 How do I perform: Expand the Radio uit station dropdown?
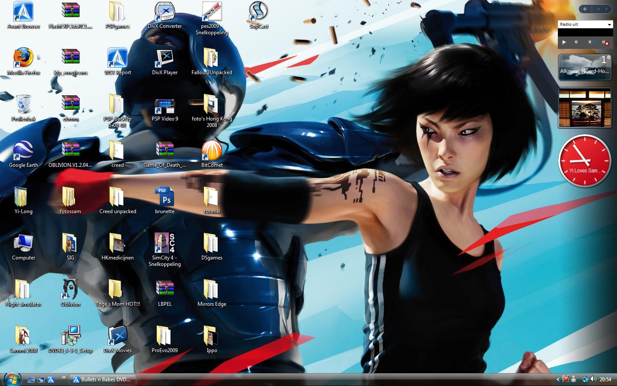(x=609, y=24)
